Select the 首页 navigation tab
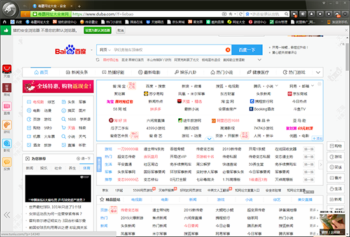This screenshot has height=237, width=350. [x=41, y=72]
